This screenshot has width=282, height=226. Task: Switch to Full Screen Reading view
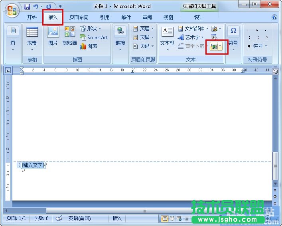(172, 218)
